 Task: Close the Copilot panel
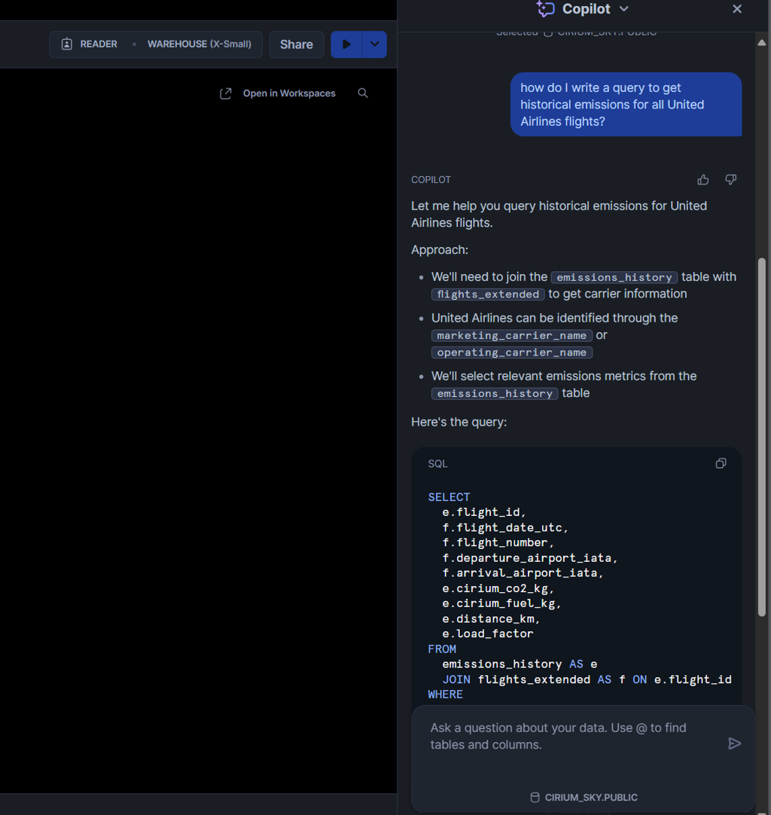pos(736,9)
